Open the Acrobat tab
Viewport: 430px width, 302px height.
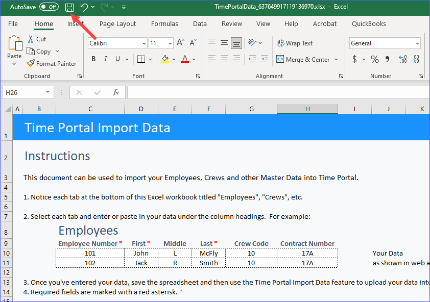pos(325,24)
